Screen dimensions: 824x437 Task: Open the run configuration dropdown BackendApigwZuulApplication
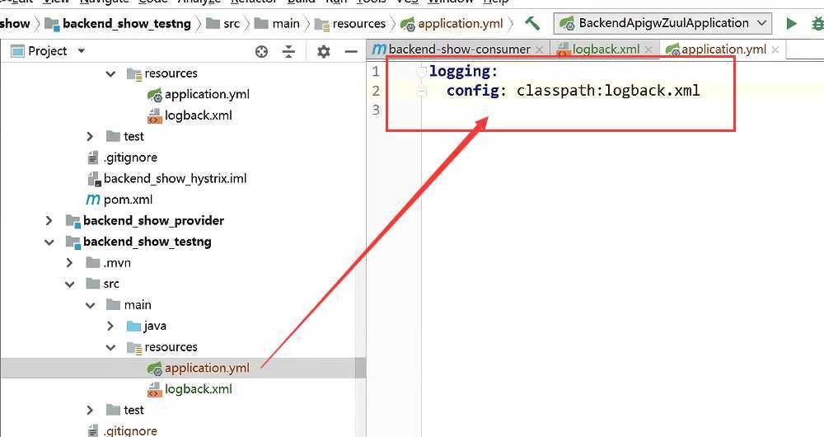click(x=662, y=23)
